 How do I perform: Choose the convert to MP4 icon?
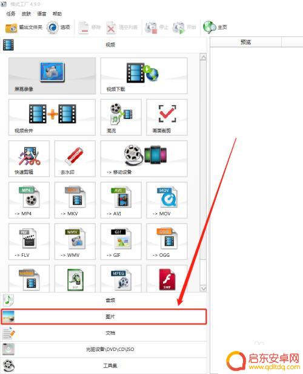(29, 200)
